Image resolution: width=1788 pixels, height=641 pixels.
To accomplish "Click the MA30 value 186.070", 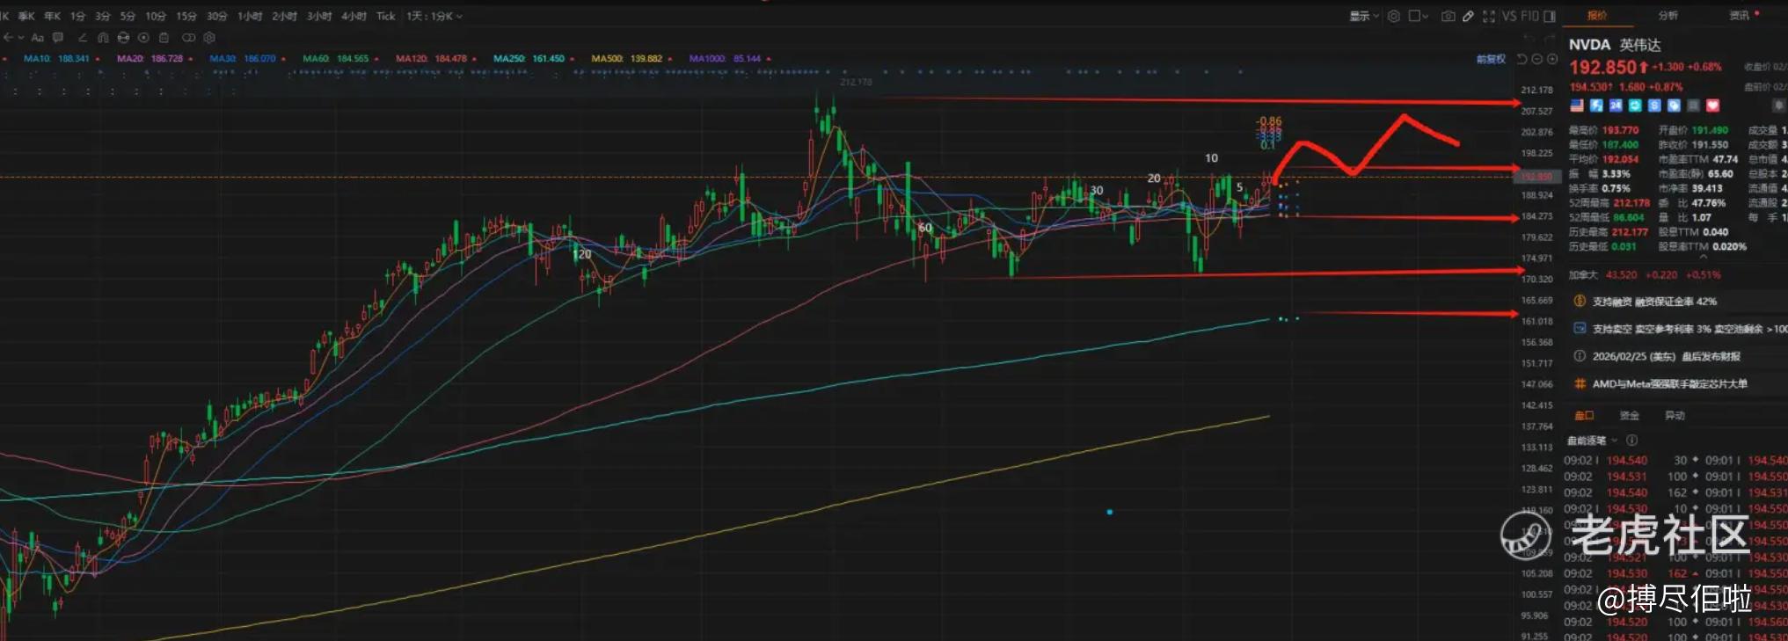I will coord(260,59).
